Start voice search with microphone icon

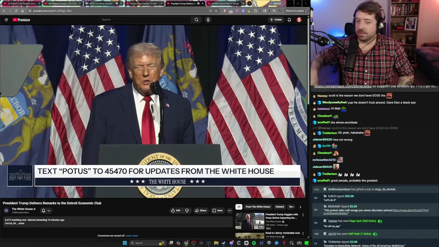(x=208, y=20)
